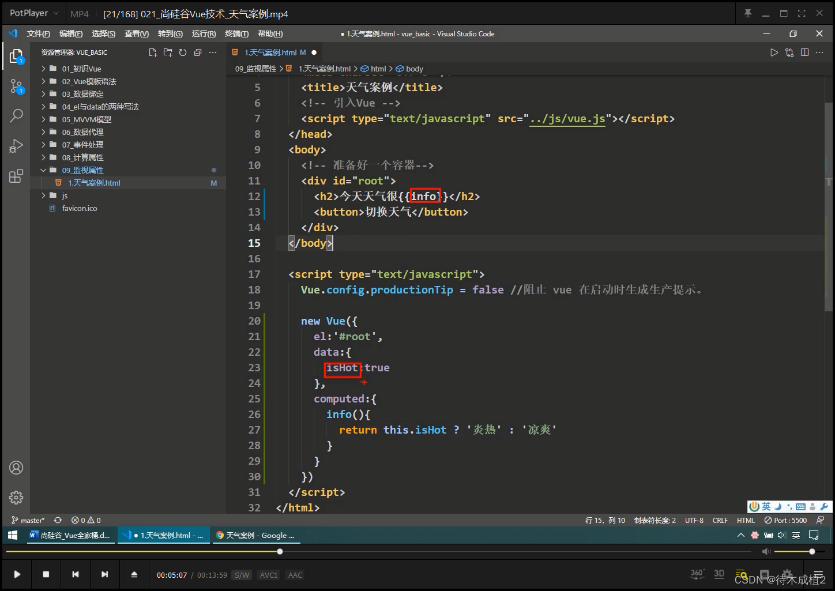This screenshot has width=835, height=591.
Task: Click the PotPlayer stop button
Action: [x=46, y=574]
